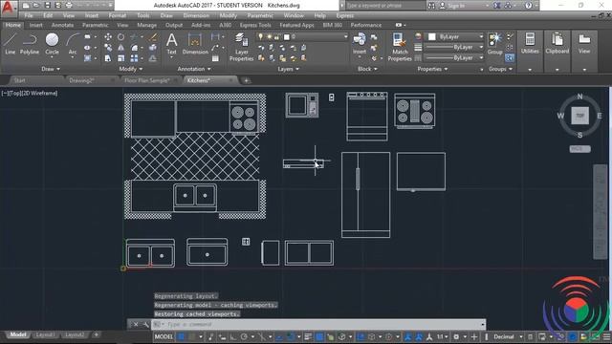The height and width of the screenshot is (344, 612).
Task: Toggle ortho mode in status bar
Action: point(233,336)
